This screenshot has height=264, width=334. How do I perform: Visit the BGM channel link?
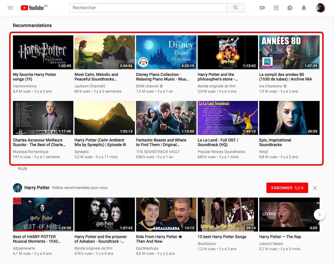pyautogui.click(x=147, y=86)
